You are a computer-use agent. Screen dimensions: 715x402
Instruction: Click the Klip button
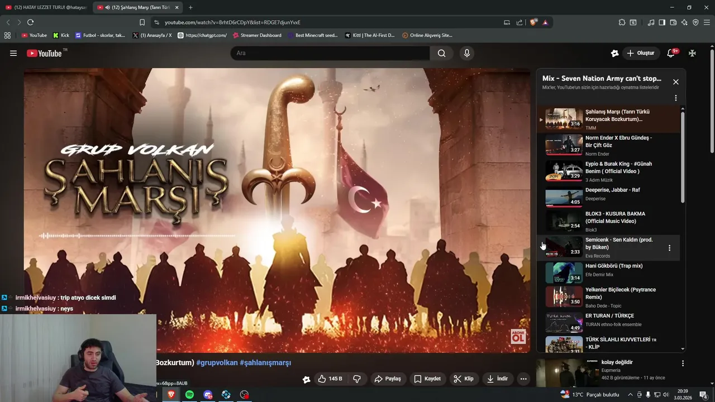(464, 379)
